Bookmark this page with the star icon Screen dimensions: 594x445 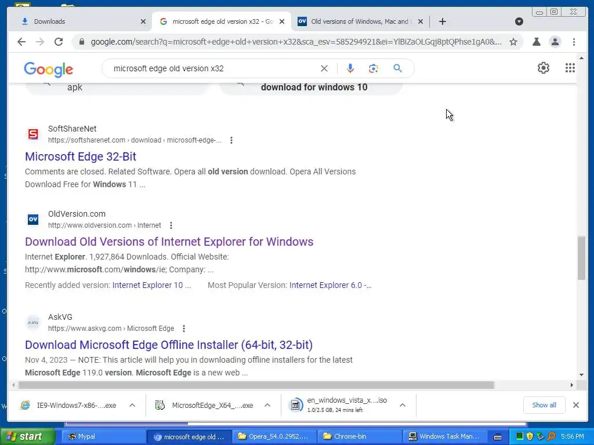tap(513, 42)
